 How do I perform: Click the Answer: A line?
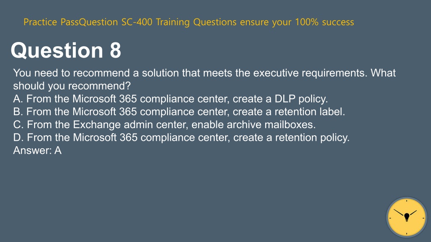pos(37,150)
